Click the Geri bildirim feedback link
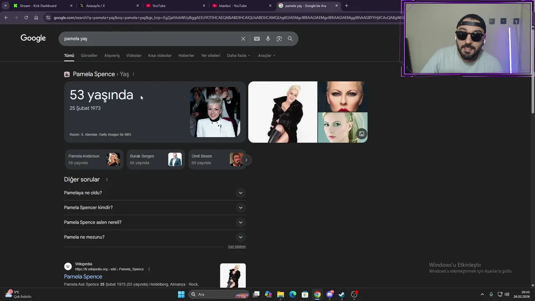This screenshot has height=301, width=535. [x=237, y=247]
